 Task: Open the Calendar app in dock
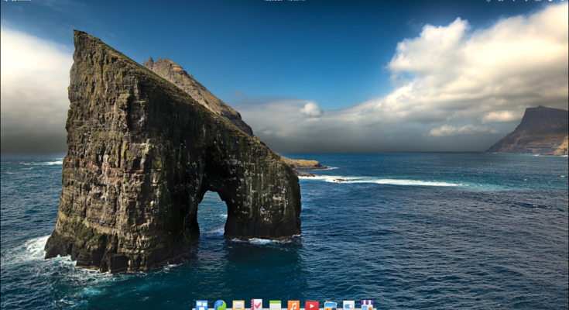click(275, 305)
